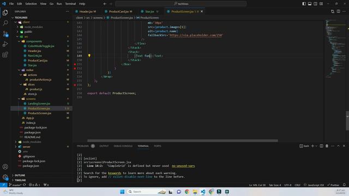This screenshot has height=196, width=349.
Task: Click sync changes icon in status bar
Action: (x=24, y=185)
